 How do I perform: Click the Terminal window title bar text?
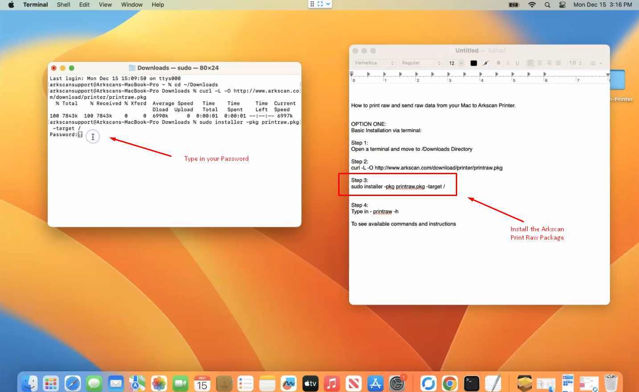tap(178, 68)
